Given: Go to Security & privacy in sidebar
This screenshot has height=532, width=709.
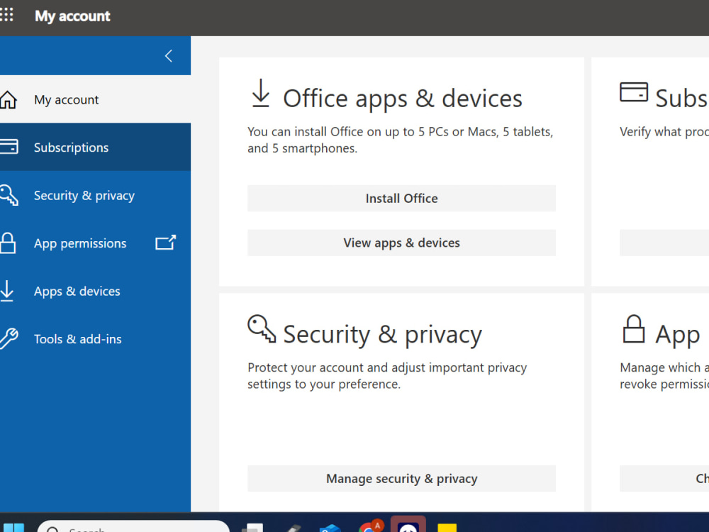Looking at the screenshot, I should pos(96,195).
